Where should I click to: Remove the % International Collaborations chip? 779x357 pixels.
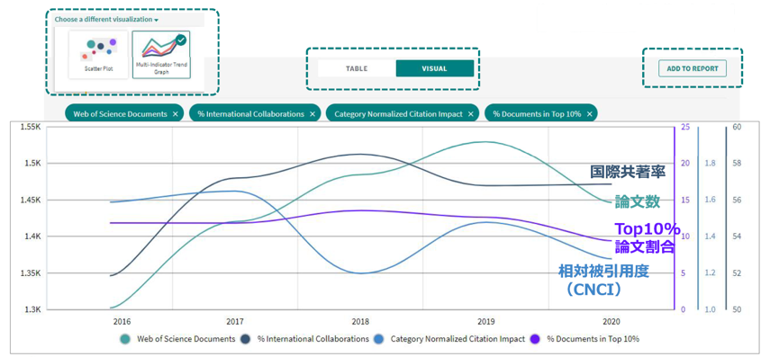click(x=312, y=114)
